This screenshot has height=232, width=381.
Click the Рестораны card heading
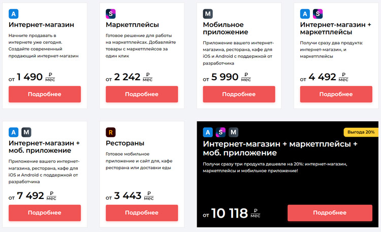pos(125,143)
